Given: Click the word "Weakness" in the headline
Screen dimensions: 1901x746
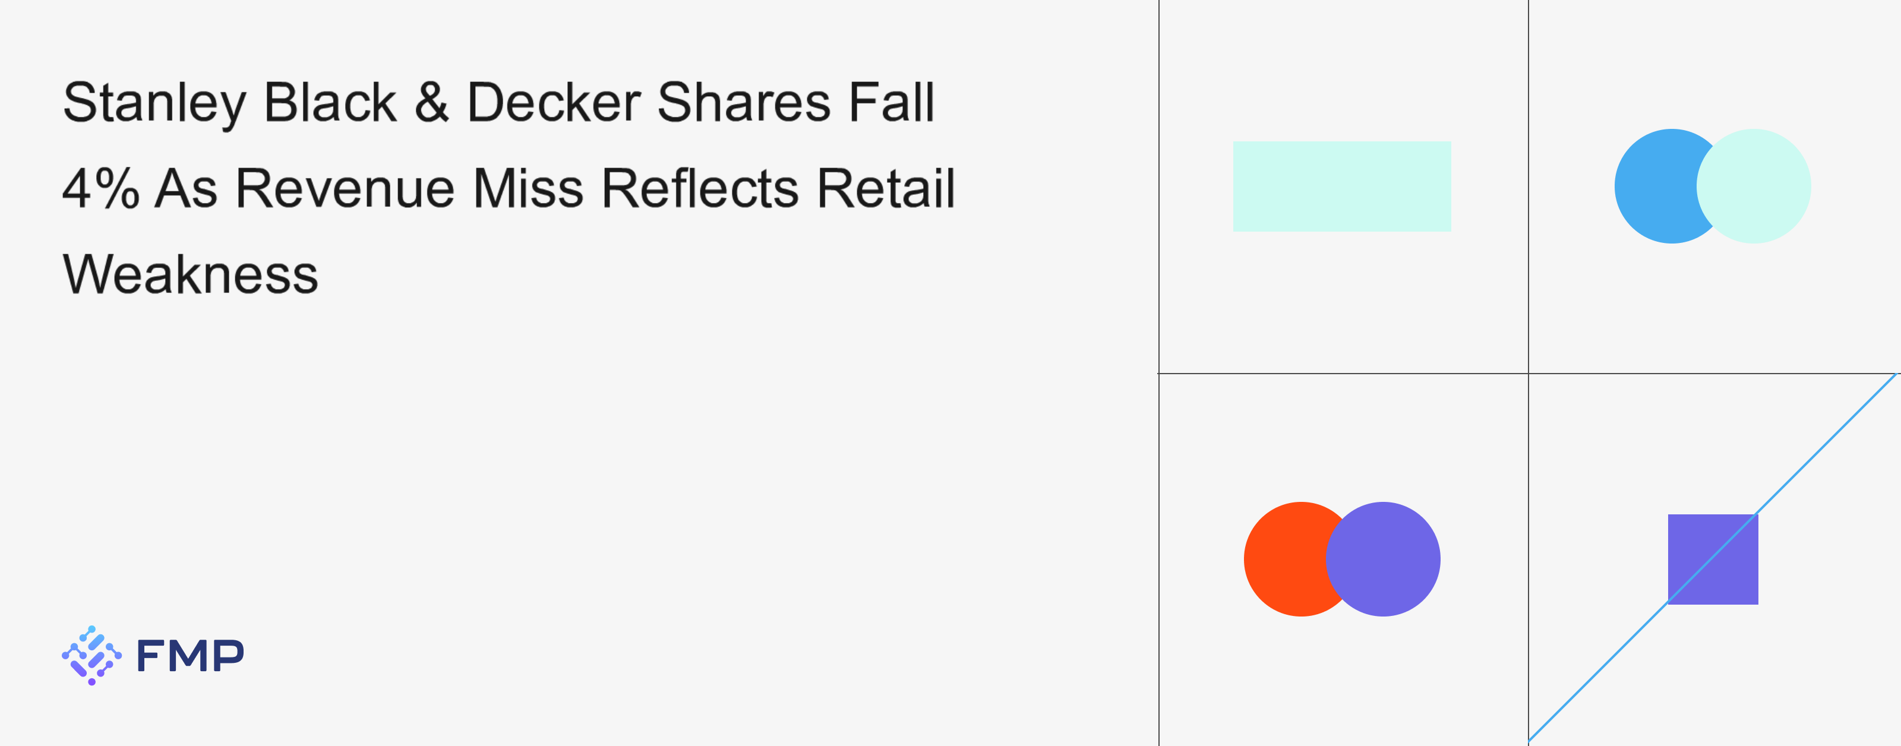Looking at the screenshot, I should point(190,274).
